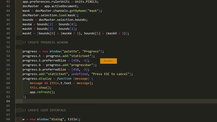This screenshot has width=217, height=122.
Task: Click 'docMaster.selection.bounds' on line 46
Action: point(62,20)
